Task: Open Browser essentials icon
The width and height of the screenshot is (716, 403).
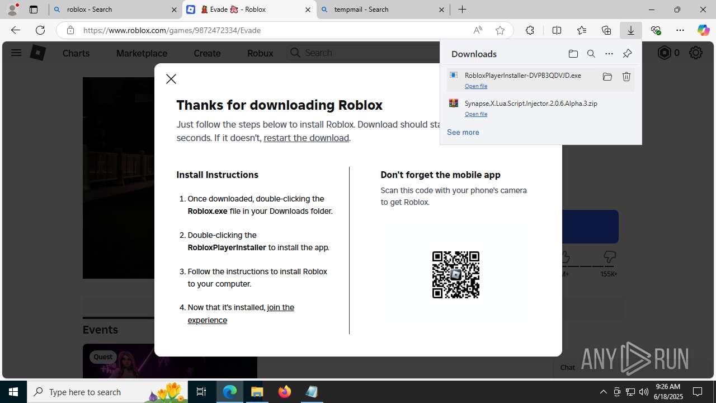Action: click(x=656, y=30)
